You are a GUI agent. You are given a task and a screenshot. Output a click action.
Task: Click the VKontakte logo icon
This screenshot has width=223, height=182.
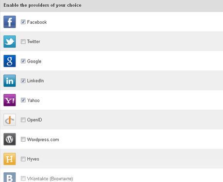(x=10, y=177)
